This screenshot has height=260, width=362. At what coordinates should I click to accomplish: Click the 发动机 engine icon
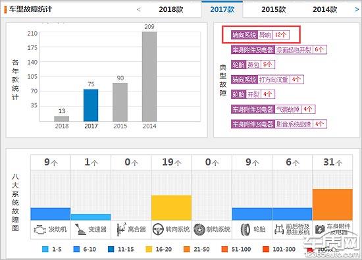(x=40, y=230)
